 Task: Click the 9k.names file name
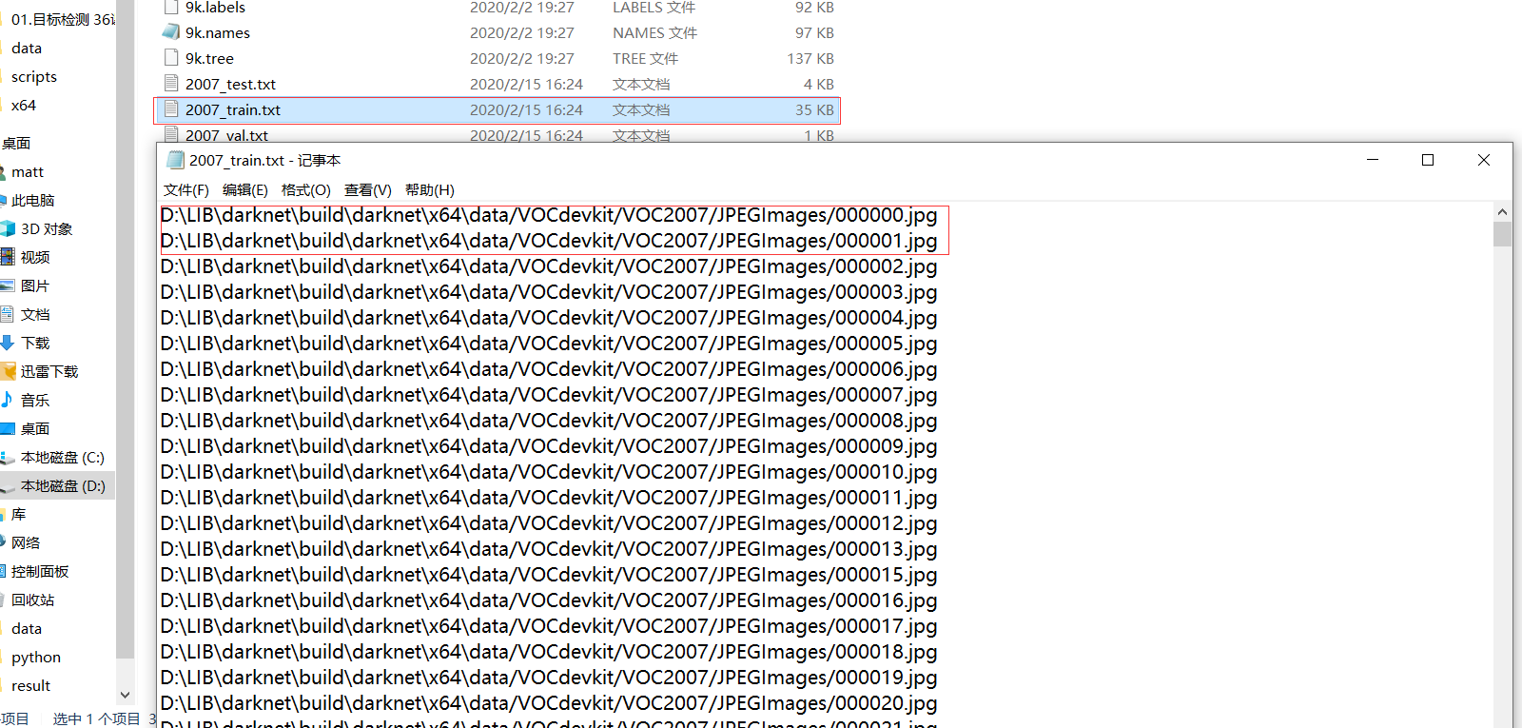tap(218, 32)
